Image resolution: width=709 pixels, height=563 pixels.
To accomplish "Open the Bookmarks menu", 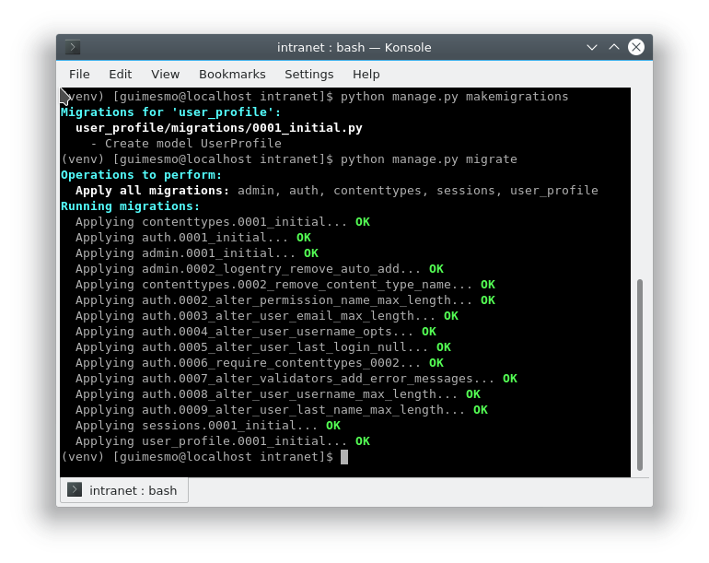I will pyautogui.click(x=232, y=75).
